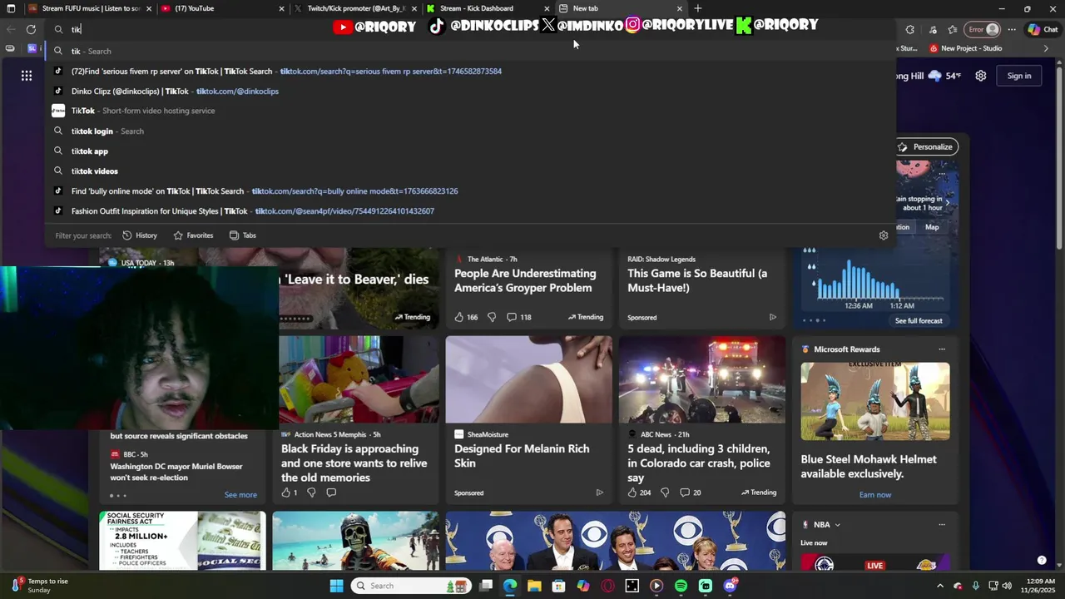Click See more in news carousel
This screenshot has height=599, width=1065.
click(240, 495)
